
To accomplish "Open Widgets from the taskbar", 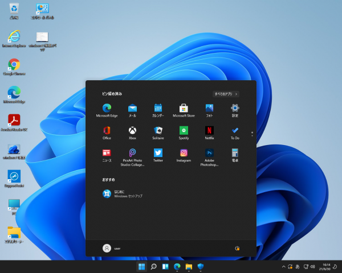I will (x=165, y=267).
